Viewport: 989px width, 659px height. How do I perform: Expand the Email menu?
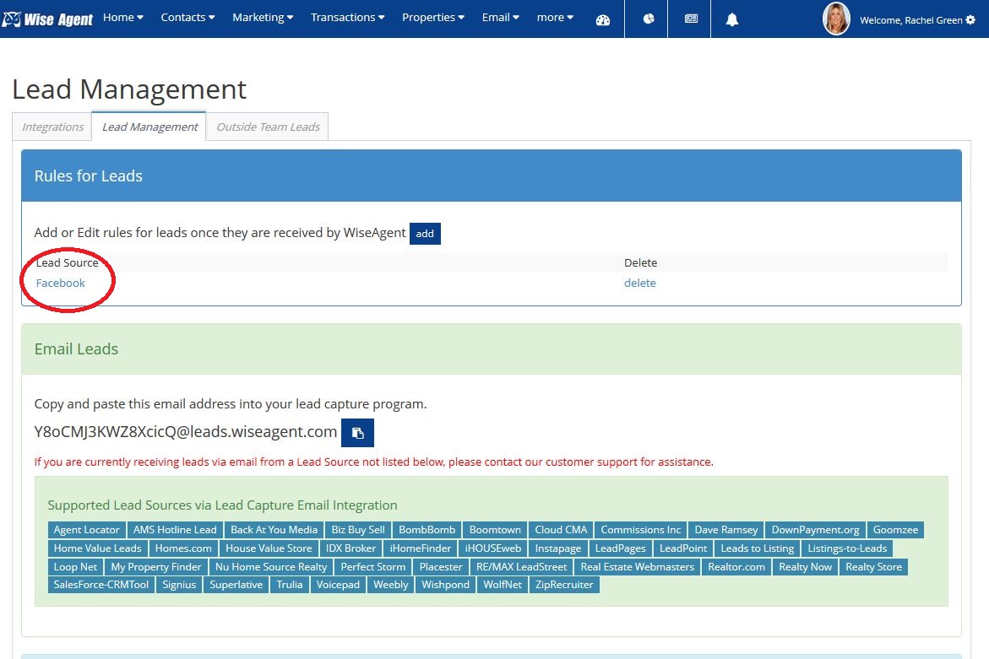tap(500, 18)
